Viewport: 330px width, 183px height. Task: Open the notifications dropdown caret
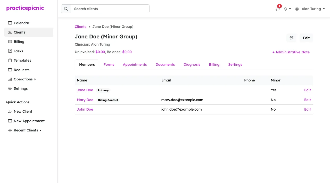pos(290,9)
